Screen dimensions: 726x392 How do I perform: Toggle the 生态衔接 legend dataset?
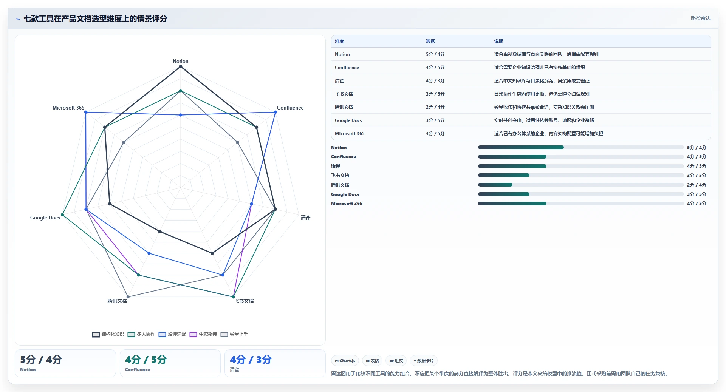click(x=203, y=334)
